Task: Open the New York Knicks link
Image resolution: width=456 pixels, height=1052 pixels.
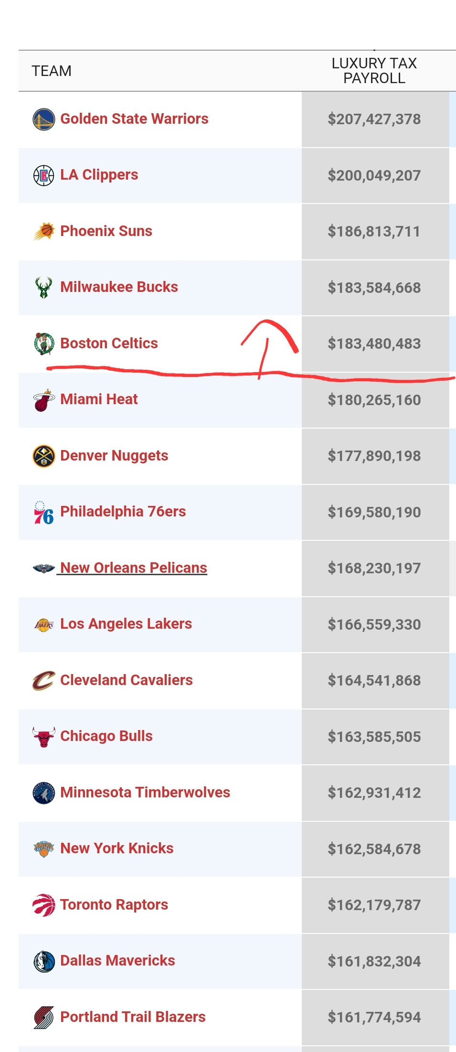Action: (117, 848)
